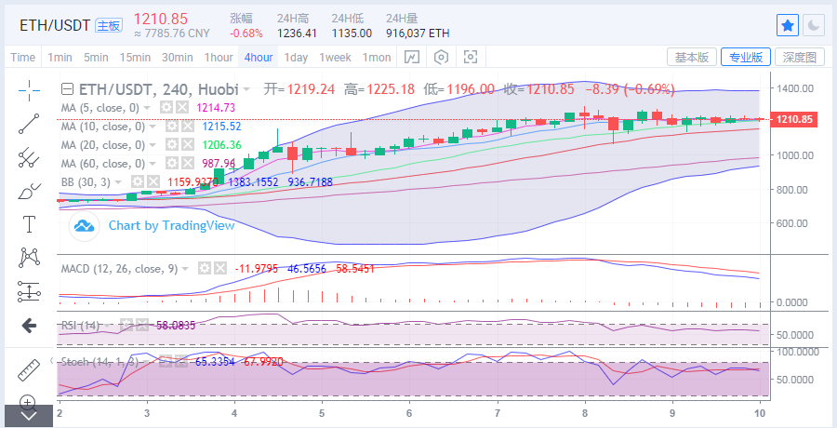Open the Chart by TradingView link

(x=171, y=225)
